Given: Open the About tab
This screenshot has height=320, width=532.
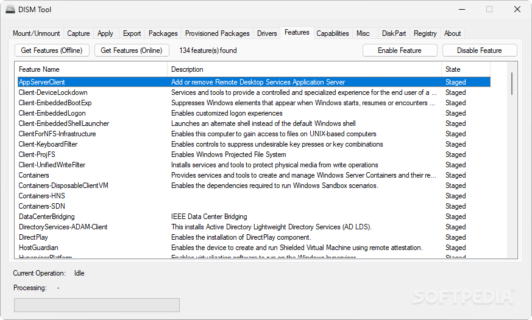Looking at the screenshot, I should point(452,33).
